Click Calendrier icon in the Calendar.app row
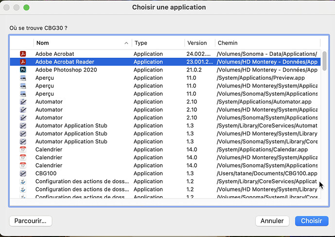335x237 pixels. (x=23, y=149)
